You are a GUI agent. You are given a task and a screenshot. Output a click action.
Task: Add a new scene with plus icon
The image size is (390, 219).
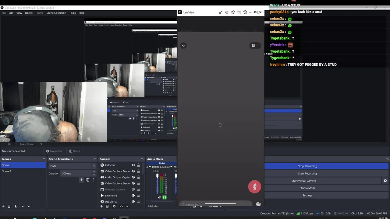coord(3,206)
